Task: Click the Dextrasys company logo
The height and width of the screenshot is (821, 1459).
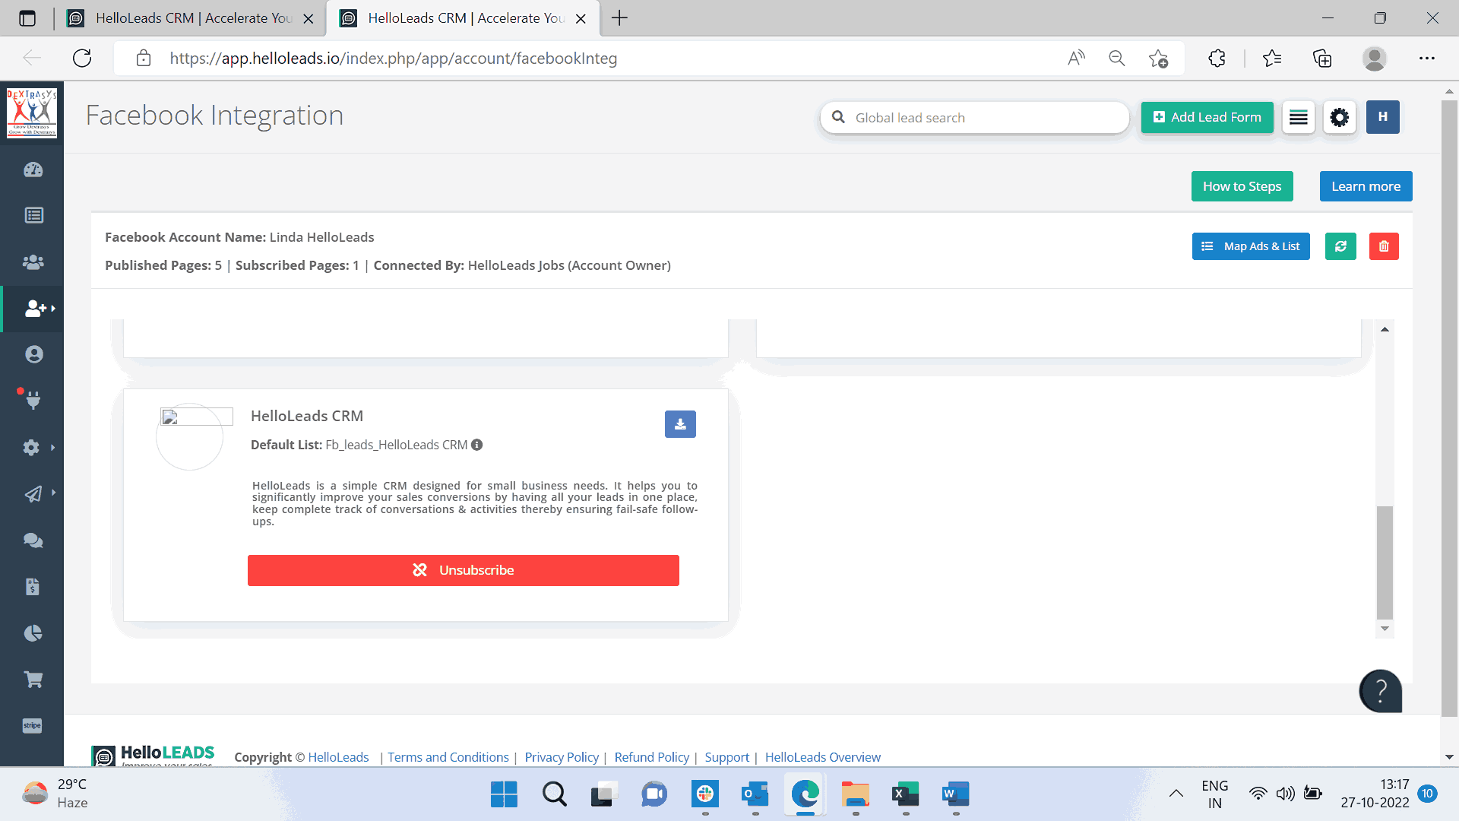Action: tap(32, 113)
